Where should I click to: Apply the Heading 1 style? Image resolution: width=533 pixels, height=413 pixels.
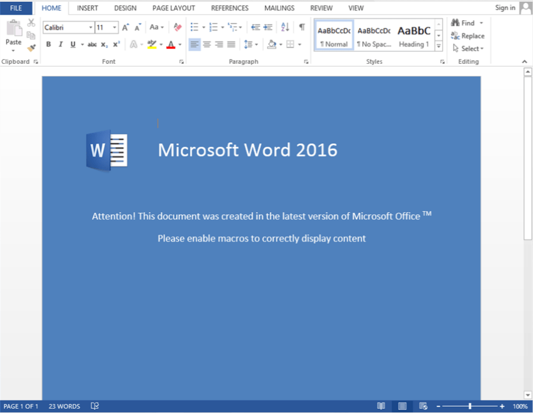[x=414, y=35]
